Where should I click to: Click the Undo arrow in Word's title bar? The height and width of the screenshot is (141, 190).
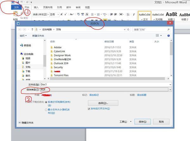[22, 2]
